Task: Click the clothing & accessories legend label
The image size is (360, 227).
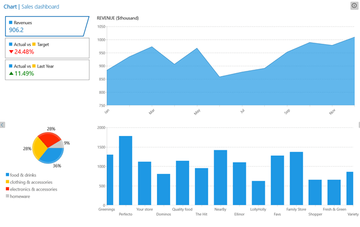Action: [31, 182]
